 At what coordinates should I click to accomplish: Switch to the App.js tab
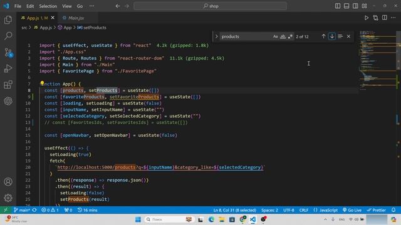(x=37, y=18)
